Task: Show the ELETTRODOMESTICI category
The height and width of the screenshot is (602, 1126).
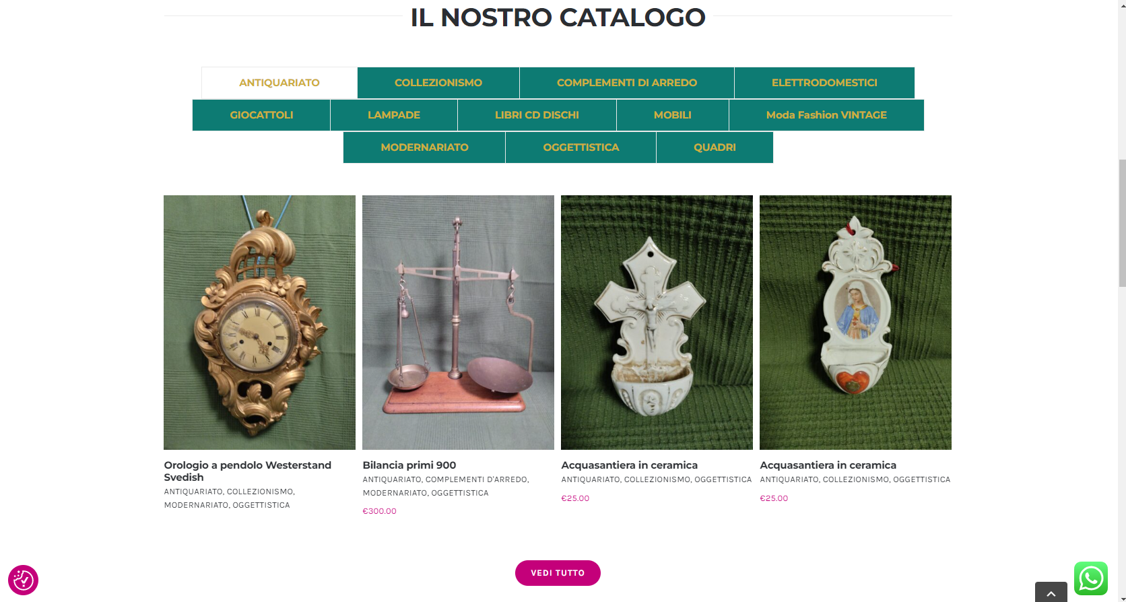Action: (x=824, y=83)
